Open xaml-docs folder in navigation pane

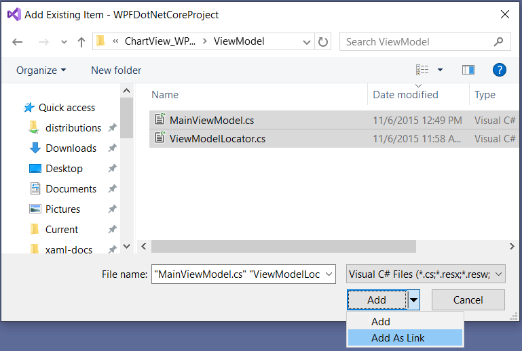69,249
